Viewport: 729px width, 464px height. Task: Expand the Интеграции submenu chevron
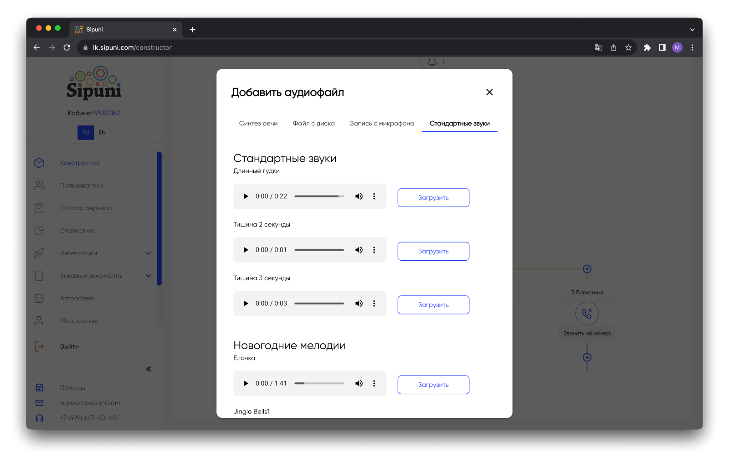(x=149, y=253)
